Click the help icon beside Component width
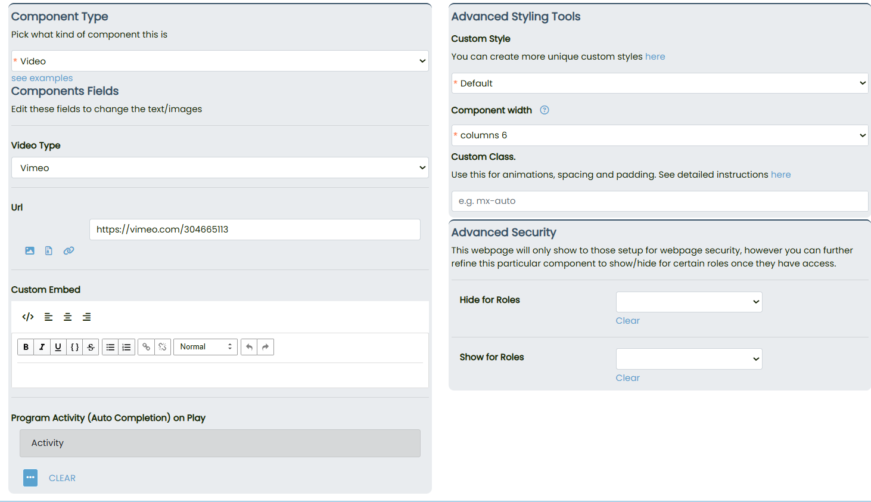Viewport: 871px width, 502px height. click(x=545, y=110)
